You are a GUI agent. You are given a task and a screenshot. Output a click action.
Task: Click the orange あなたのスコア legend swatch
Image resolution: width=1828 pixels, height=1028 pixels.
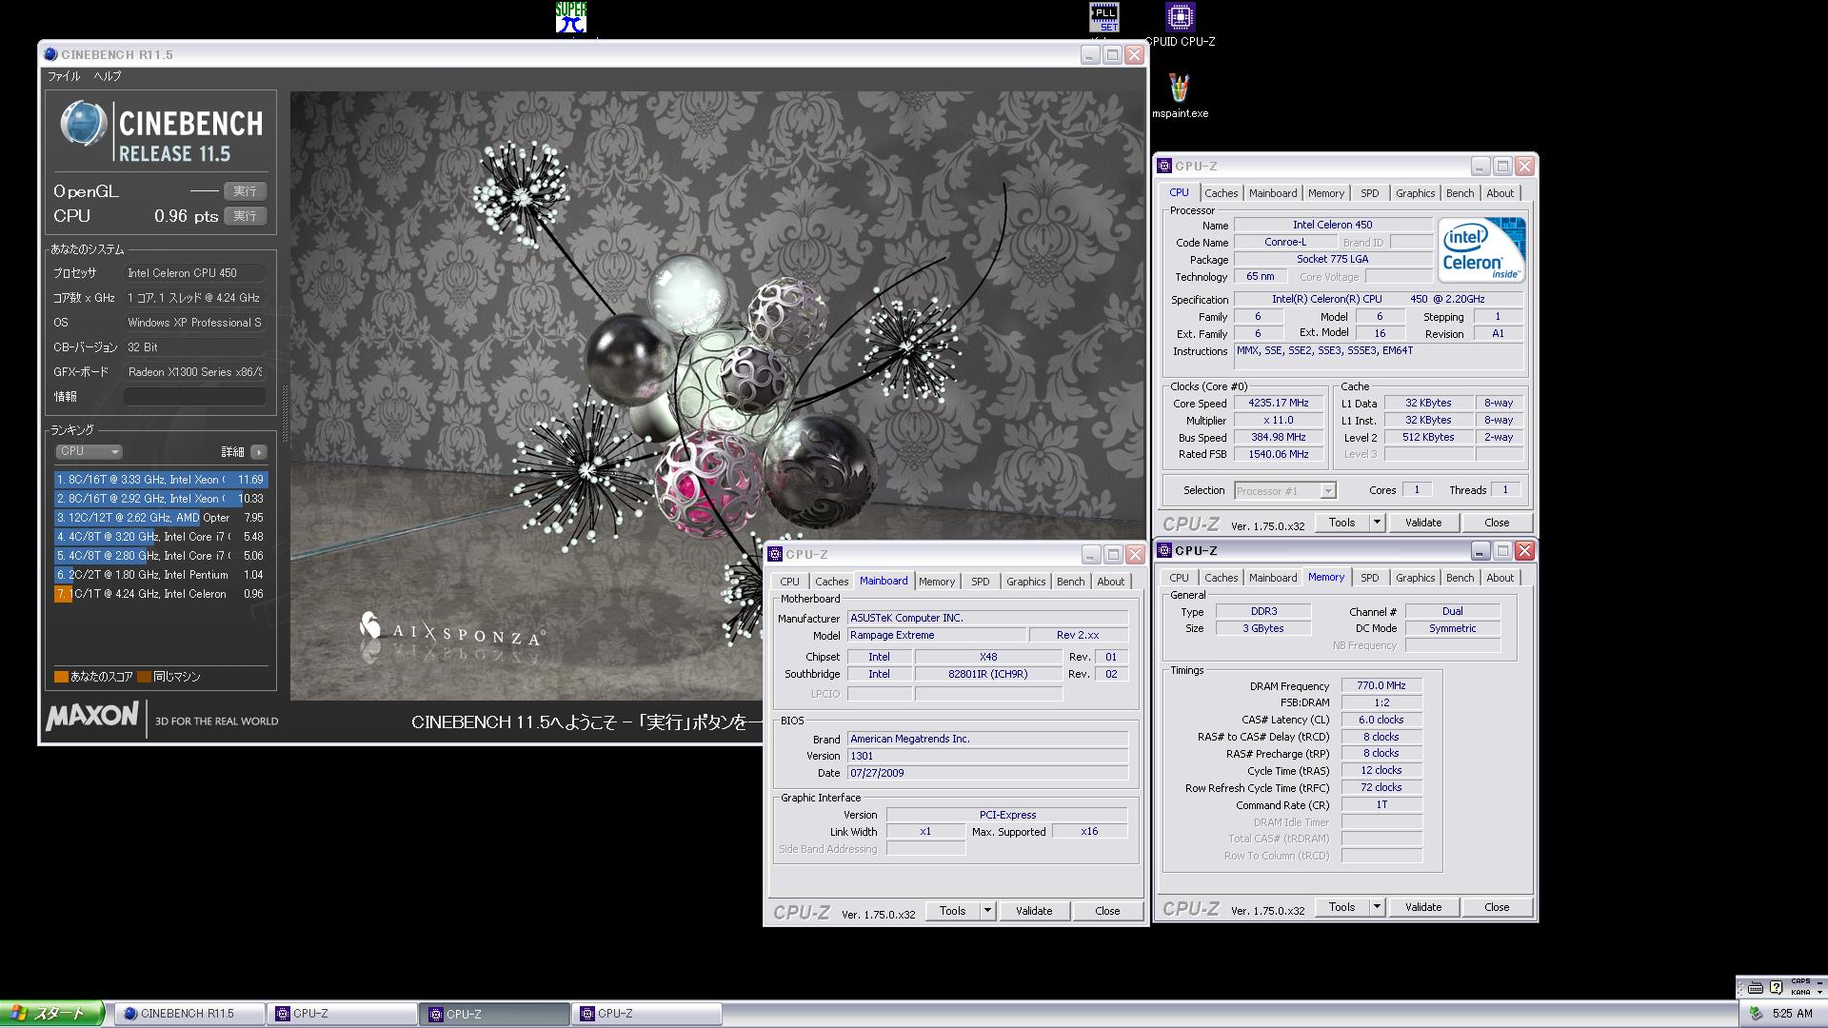coord(61,677)
